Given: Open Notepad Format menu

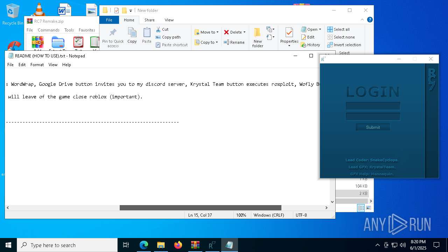Looking at the screenshot, I should [37, 65].
